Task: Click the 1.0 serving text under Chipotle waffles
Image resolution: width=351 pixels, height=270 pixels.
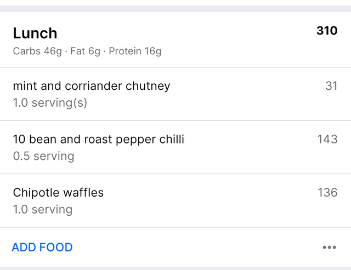Action: tap(43, 209)
